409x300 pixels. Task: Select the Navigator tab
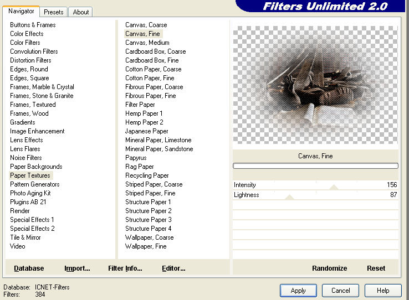click(x=21, y=11)
